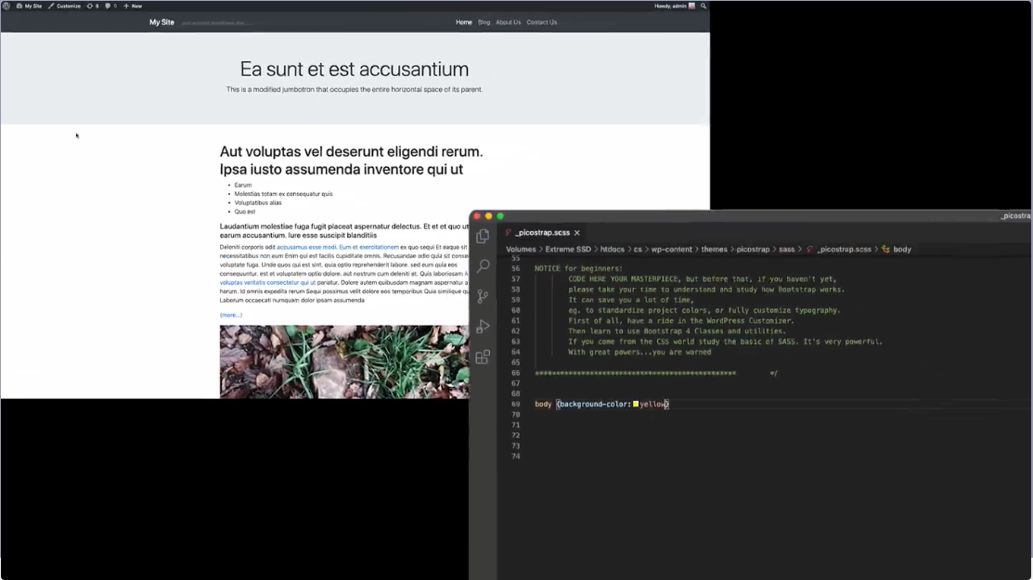Open Customize in the WordPress admin bar
The image size is (1033, 580).
[x=65, y=6]
